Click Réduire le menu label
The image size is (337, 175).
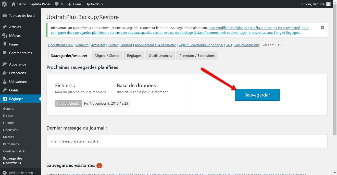pos(21,173)
